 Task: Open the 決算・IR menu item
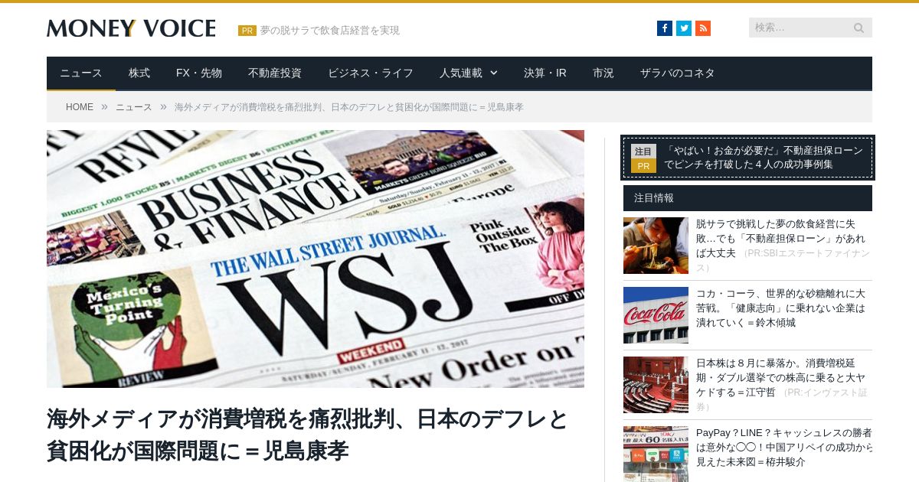pos(545,73)
